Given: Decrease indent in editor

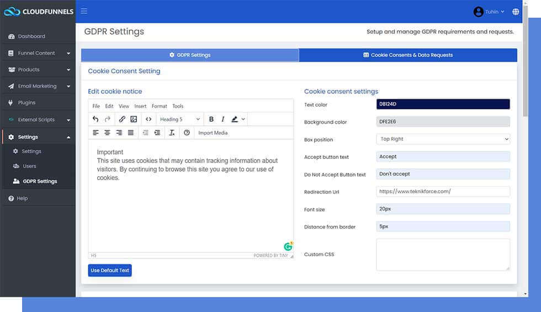Looking at the screenshot, I should pos(146,133).
